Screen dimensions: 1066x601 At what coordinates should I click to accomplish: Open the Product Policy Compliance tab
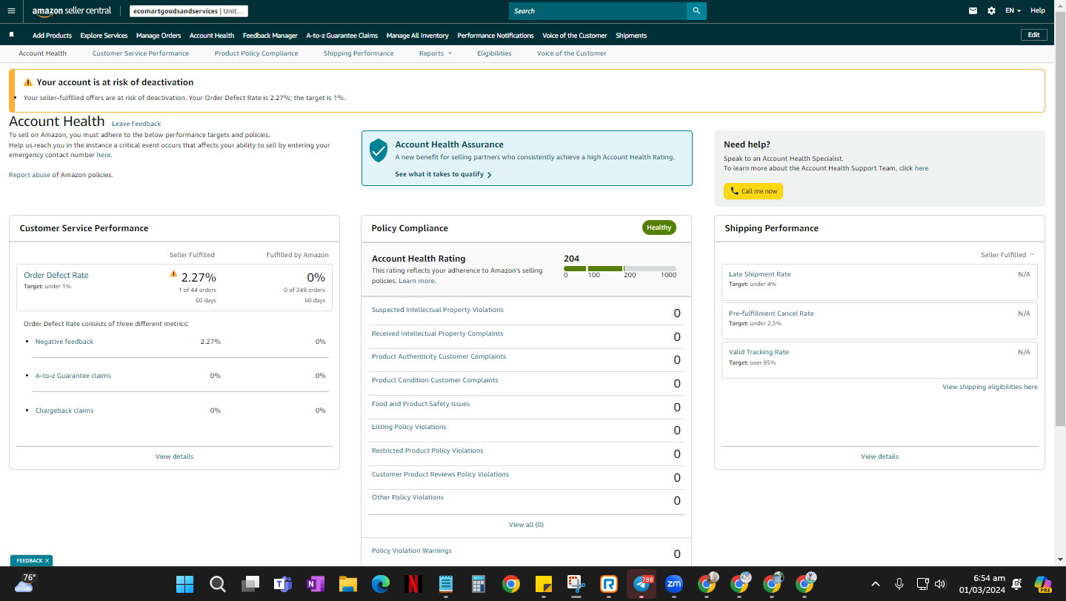pos(256,53)
